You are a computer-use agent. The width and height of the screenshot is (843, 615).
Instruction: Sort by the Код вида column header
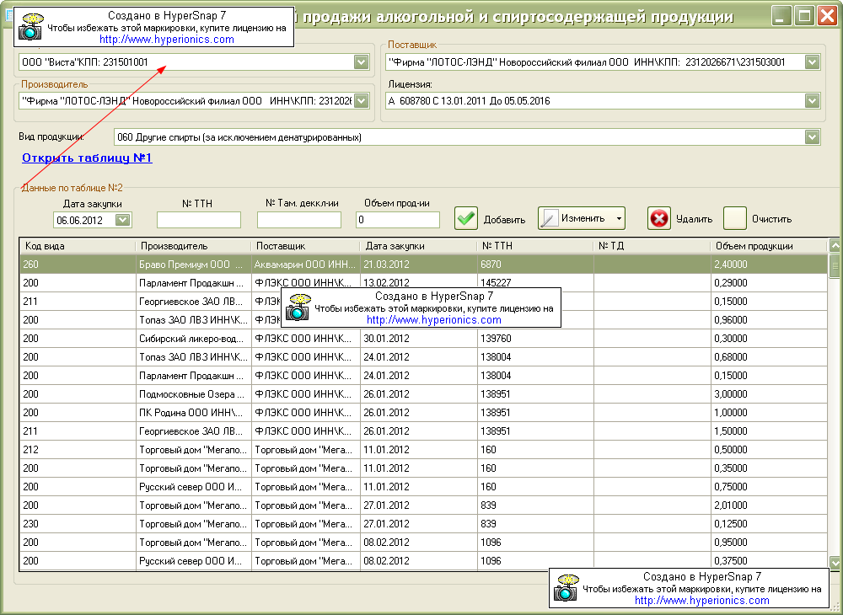pos(76,246)
